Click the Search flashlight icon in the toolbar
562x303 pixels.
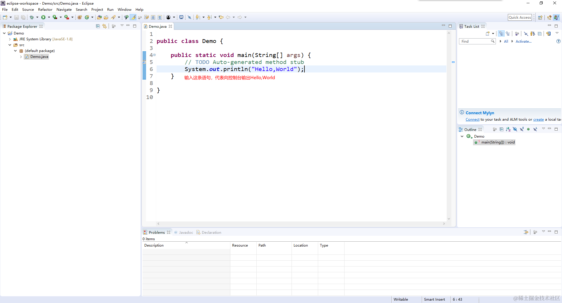tap(113, 17)
